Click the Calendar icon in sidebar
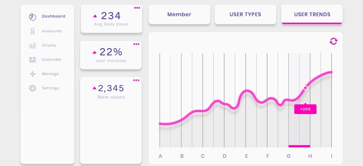The width and height of the screenshot is (363, 166). click(x=32, y=60)
